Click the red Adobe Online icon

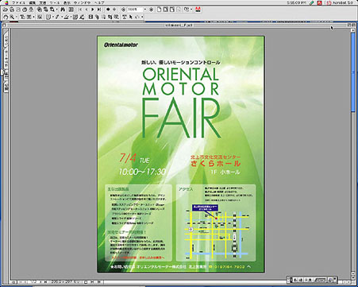point(198,10)
